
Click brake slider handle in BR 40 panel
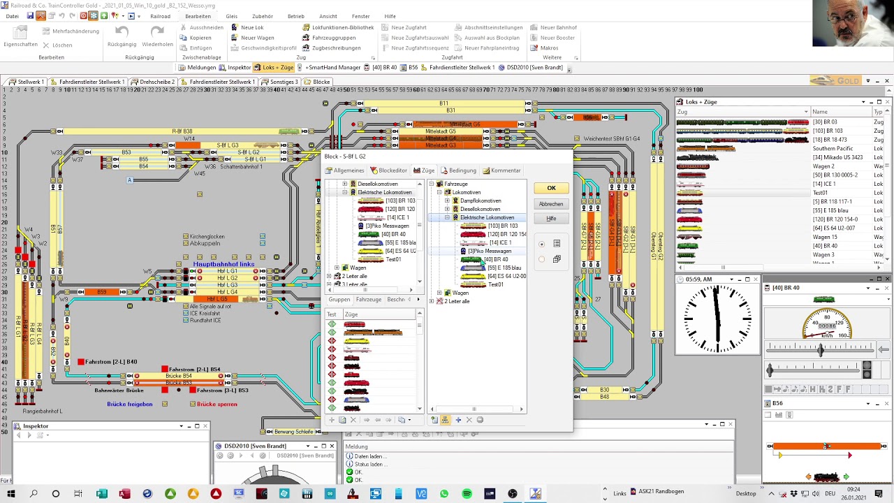(769, 370)
